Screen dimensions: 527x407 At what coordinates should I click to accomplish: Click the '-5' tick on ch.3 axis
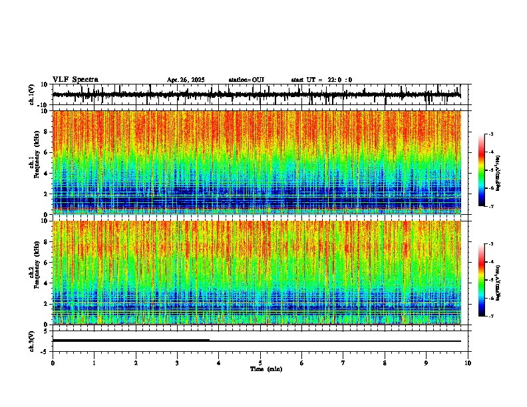pyautogui.click(x=45, y=352)
